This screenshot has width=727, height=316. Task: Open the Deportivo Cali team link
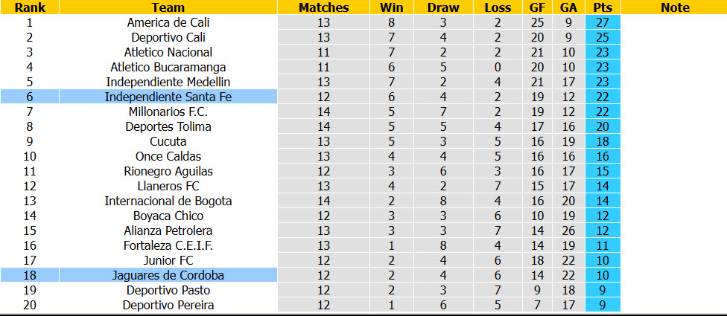coord(168,37)
